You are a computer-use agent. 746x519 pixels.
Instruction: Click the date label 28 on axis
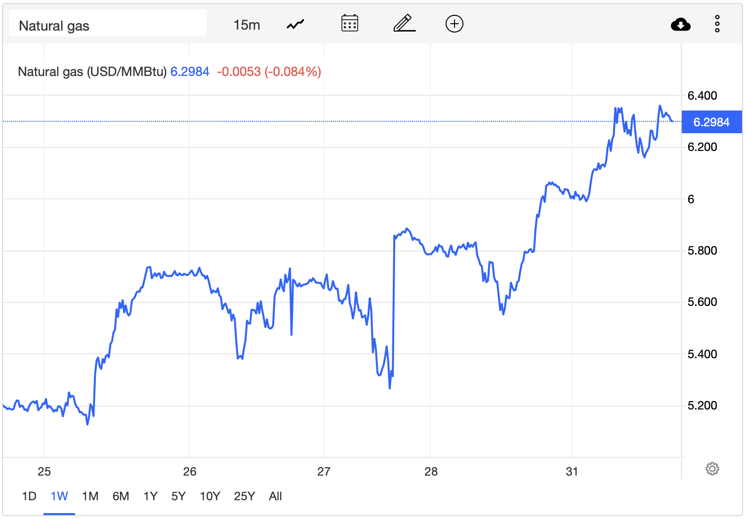[x=431, y=472]
